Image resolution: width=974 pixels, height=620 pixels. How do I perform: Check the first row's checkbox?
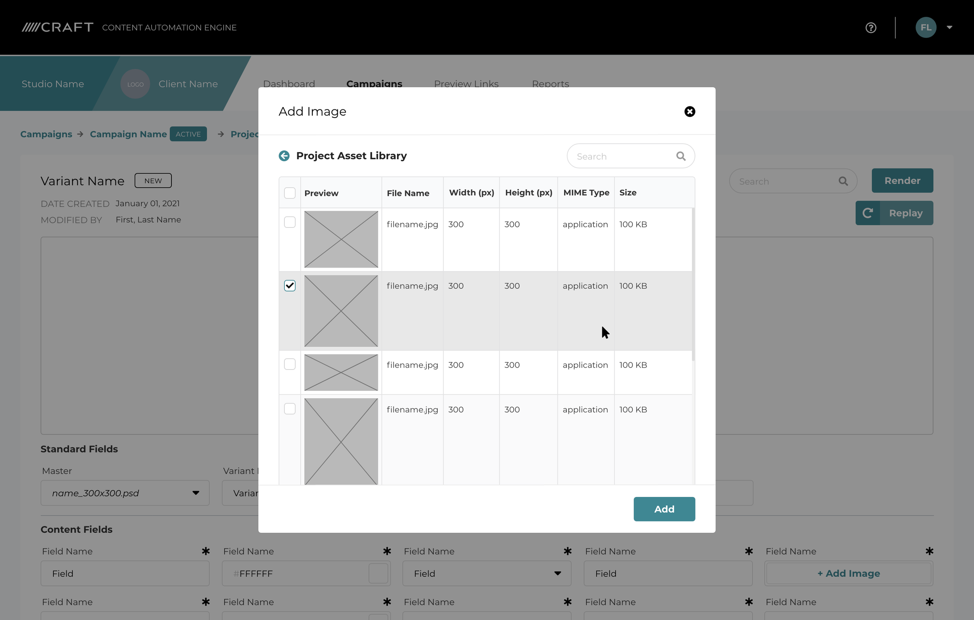289,222
